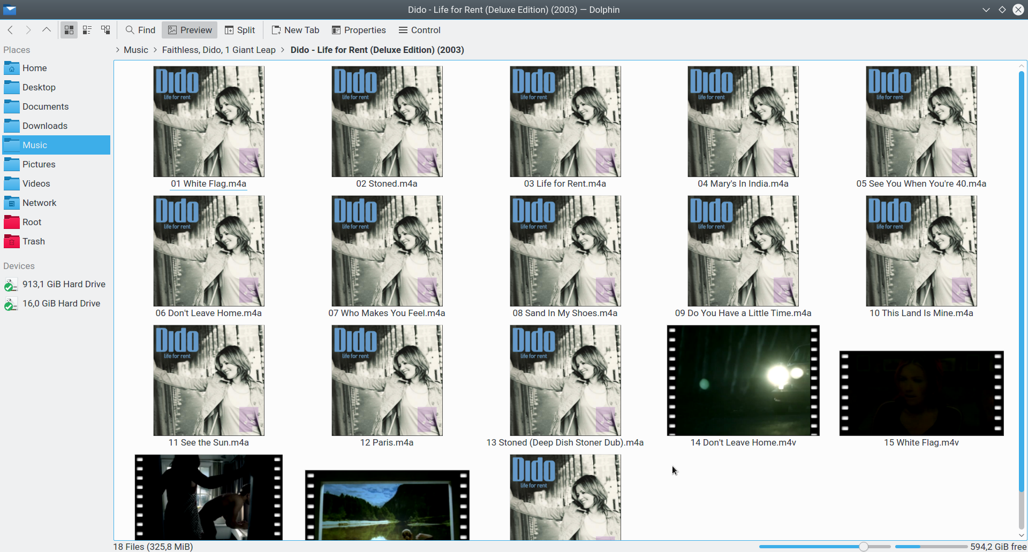The height and width of the screenshot is (552, 1028).
Task: Open Downloads in Places panel
Action: coord(56,126)
